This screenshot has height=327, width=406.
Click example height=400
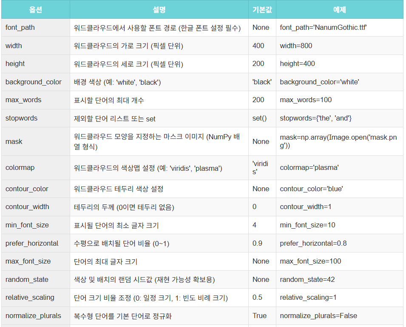[297, 64]
